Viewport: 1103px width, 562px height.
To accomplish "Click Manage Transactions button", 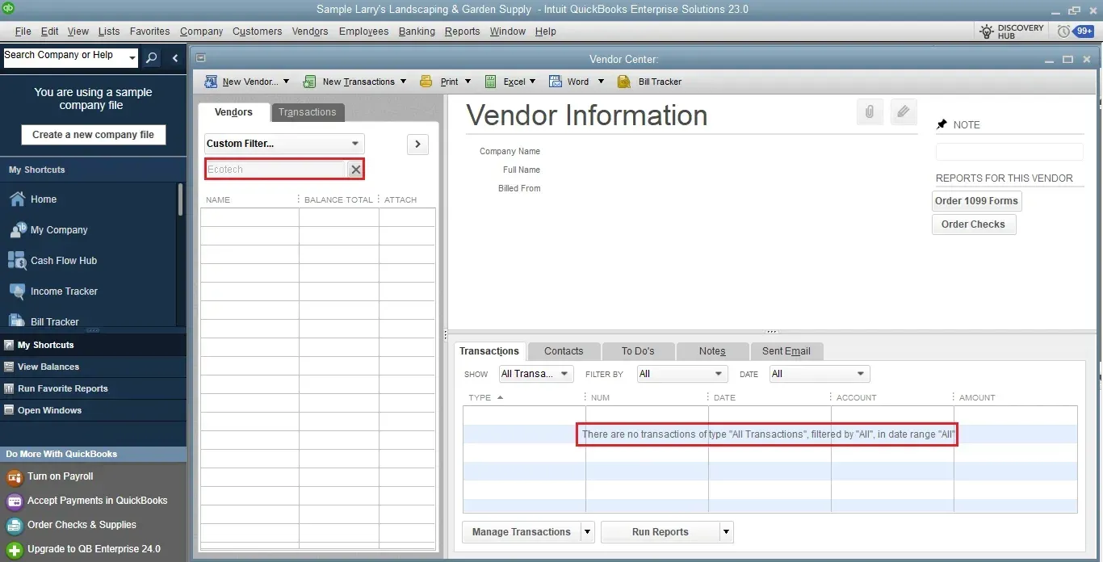I will 521,532.
